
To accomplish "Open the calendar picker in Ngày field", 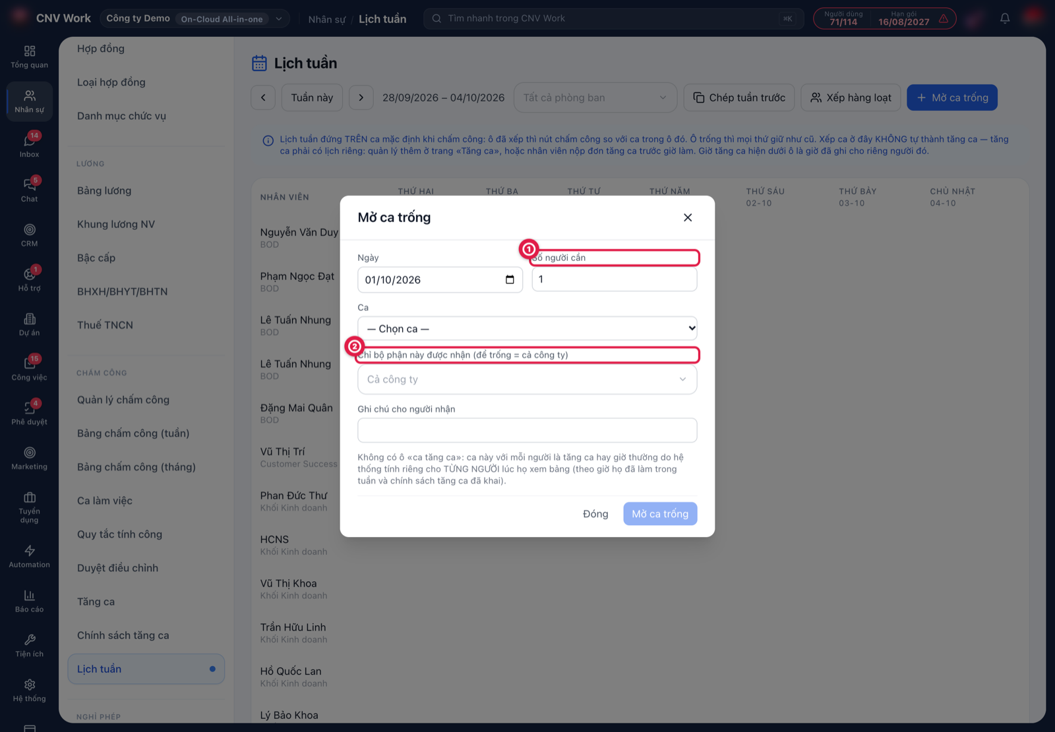I will [x=510, y=279].
